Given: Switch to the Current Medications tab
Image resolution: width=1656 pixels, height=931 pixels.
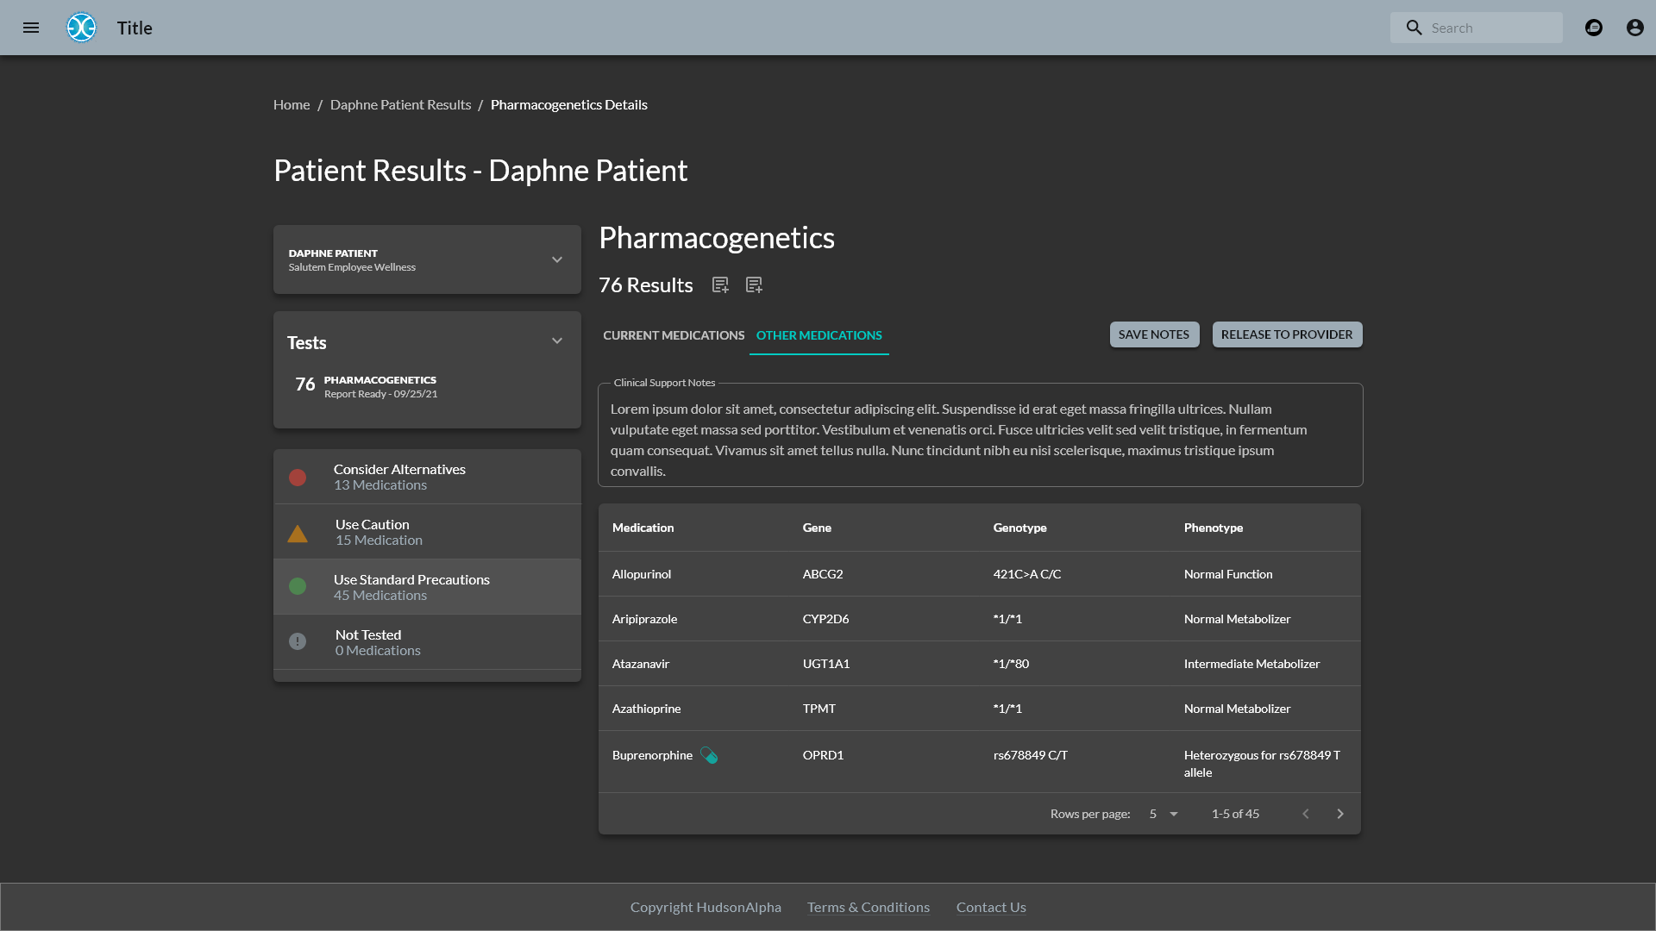Looking at the screenshot, I should point(674,335).
